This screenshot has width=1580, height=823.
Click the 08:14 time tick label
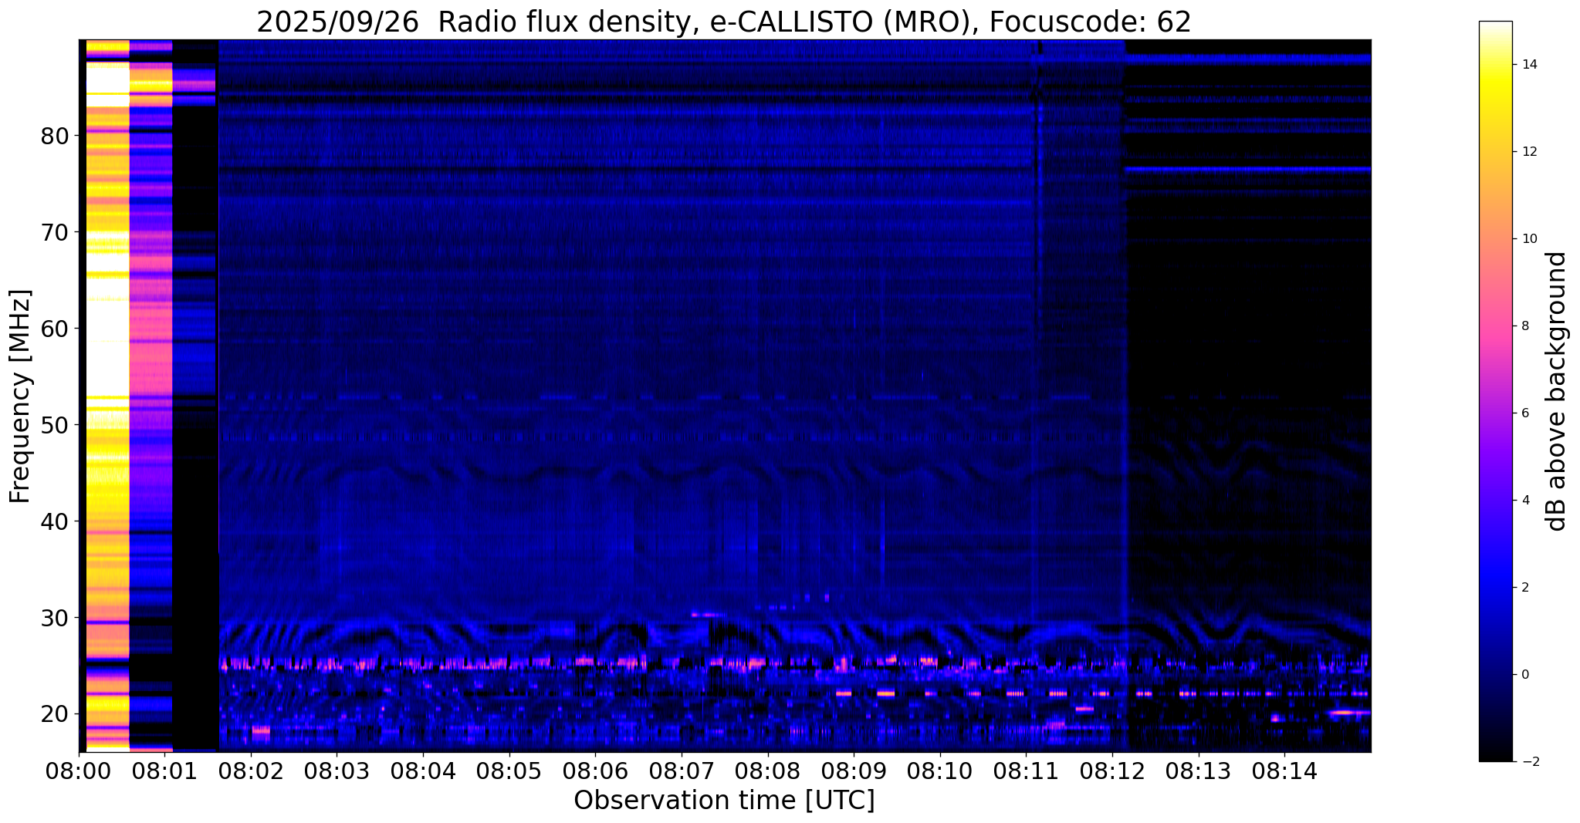(x=1284, y=771)
